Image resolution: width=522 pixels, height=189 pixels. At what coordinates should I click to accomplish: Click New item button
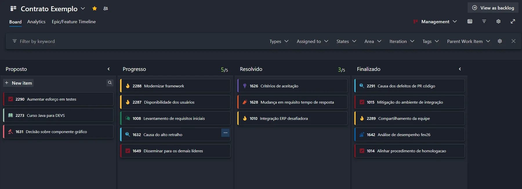pyautogui.click(x=18, y=83)
